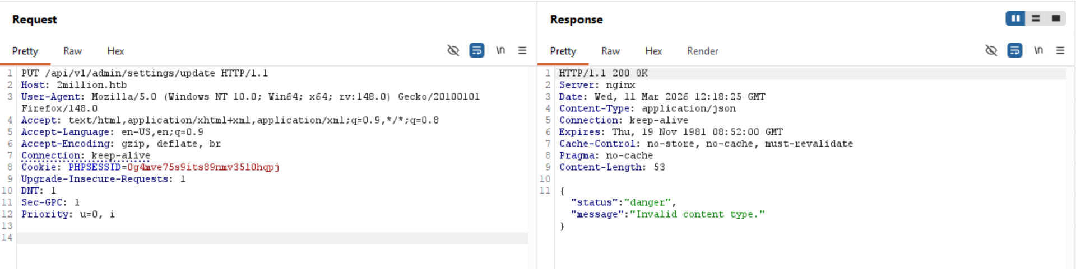Toggle hidden characters eye icon in Request panel
This screenshot has height=269, width=1076.
click(453, 51)
